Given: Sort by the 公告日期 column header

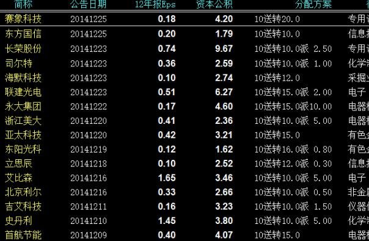Looking at the screenshot, I should [x=88, y=4].
